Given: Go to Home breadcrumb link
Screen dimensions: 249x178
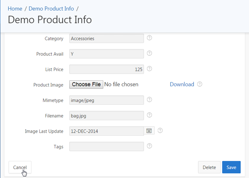Looking at the screenshot, I should coord(15,8).
